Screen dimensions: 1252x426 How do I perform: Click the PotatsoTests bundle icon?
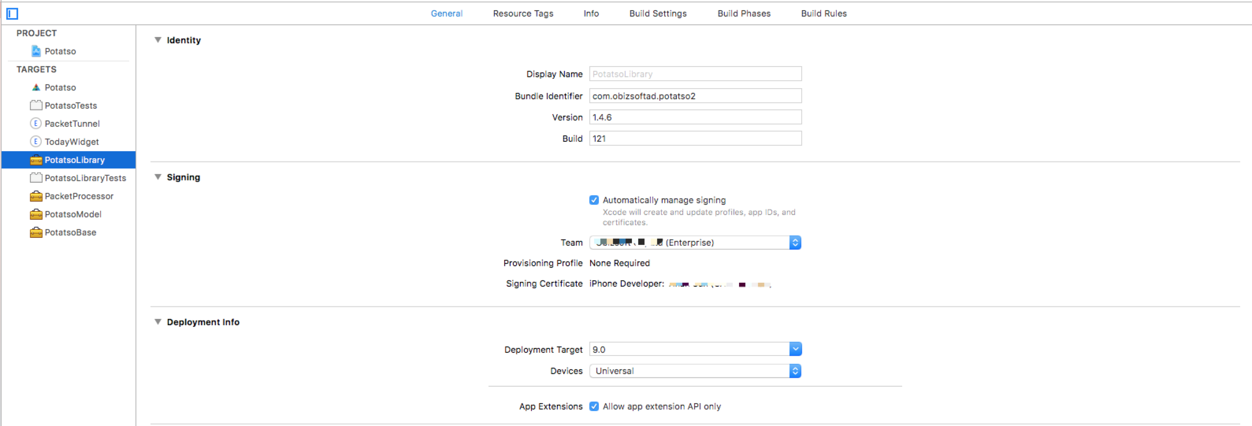point(36,106)
